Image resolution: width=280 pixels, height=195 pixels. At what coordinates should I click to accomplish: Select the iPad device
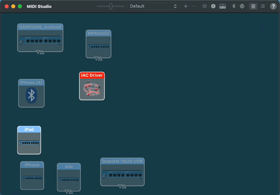pos(29,140)
